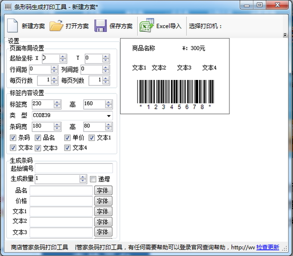Click the 文本1 text input field
The height and width of the screenshot is (256, 293).
point(61,212)
